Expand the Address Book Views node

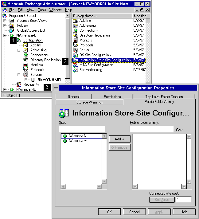5,21
